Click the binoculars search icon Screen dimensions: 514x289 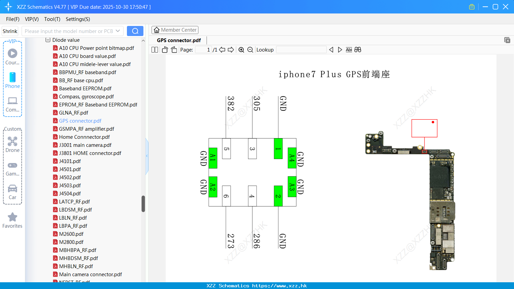point(358,50)
